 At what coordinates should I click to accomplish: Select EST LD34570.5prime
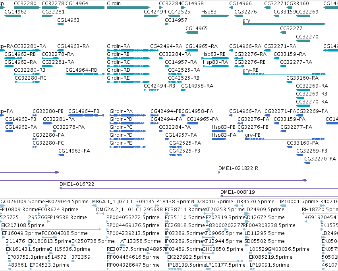[x=254, y=202]
